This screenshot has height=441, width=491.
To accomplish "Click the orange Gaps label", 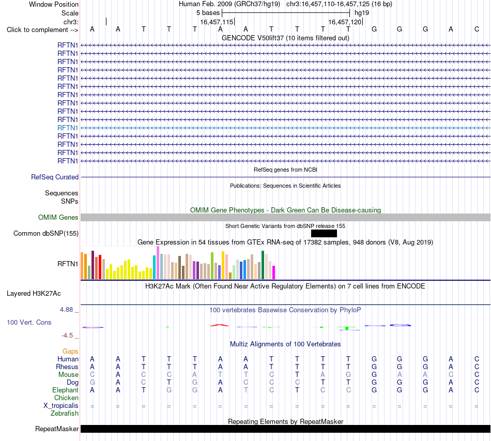I will tap(70, 351).
